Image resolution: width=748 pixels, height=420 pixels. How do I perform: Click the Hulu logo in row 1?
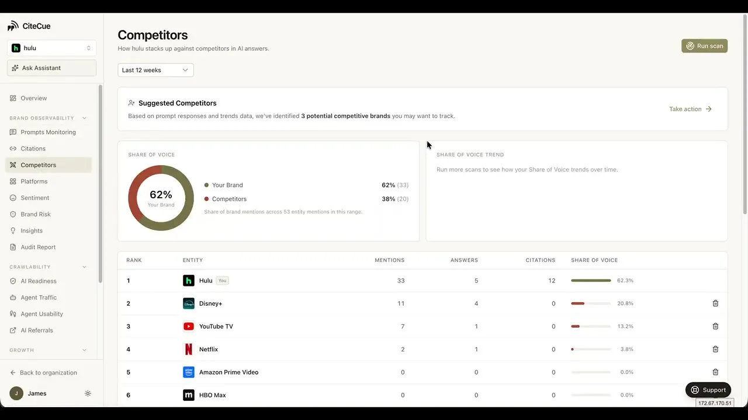pyautogui.click(x=188, y=281)
